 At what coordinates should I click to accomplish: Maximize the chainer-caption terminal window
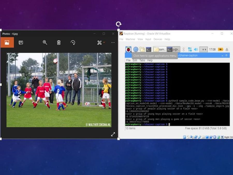click(226, 55)
